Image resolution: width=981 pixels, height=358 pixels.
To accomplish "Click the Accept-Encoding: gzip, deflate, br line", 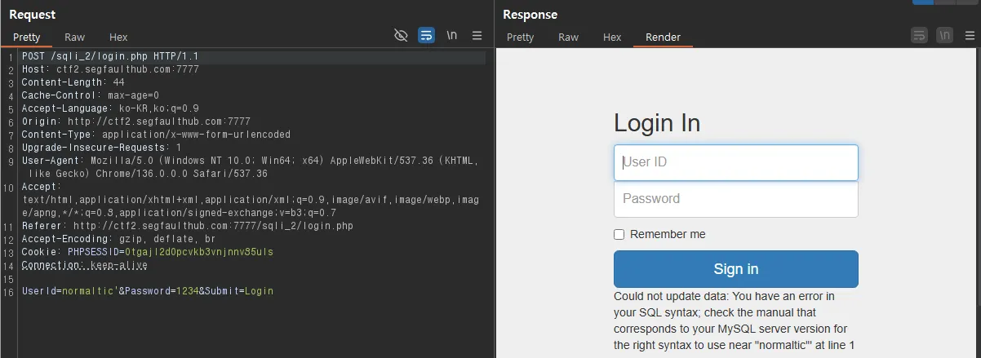I will 119,239.
